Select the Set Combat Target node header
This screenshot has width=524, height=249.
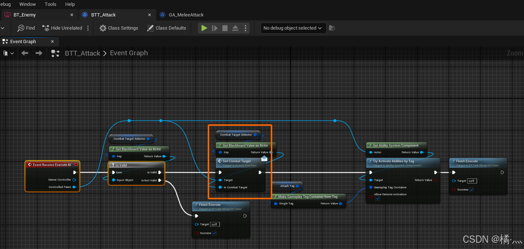coord(240,163)
